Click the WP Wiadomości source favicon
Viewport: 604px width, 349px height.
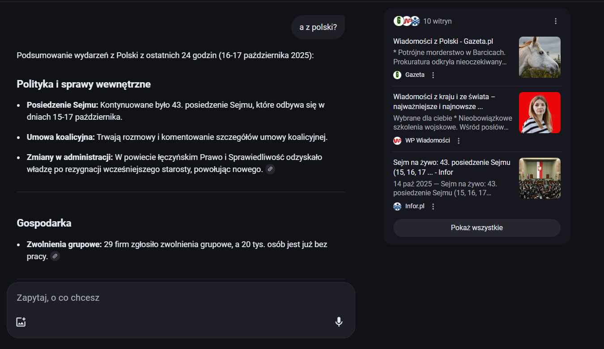pyautogui.click(x=397, y=141)
